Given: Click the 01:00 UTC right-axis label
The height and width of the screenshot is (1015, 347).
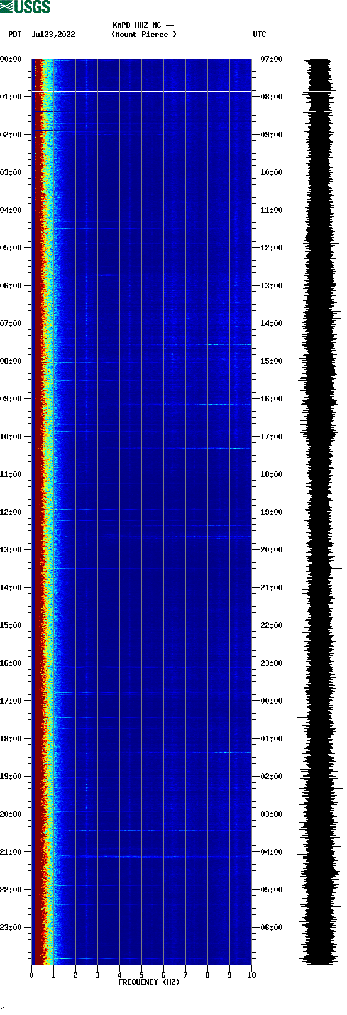Looking at the screenshot, I should pos(272,739).
